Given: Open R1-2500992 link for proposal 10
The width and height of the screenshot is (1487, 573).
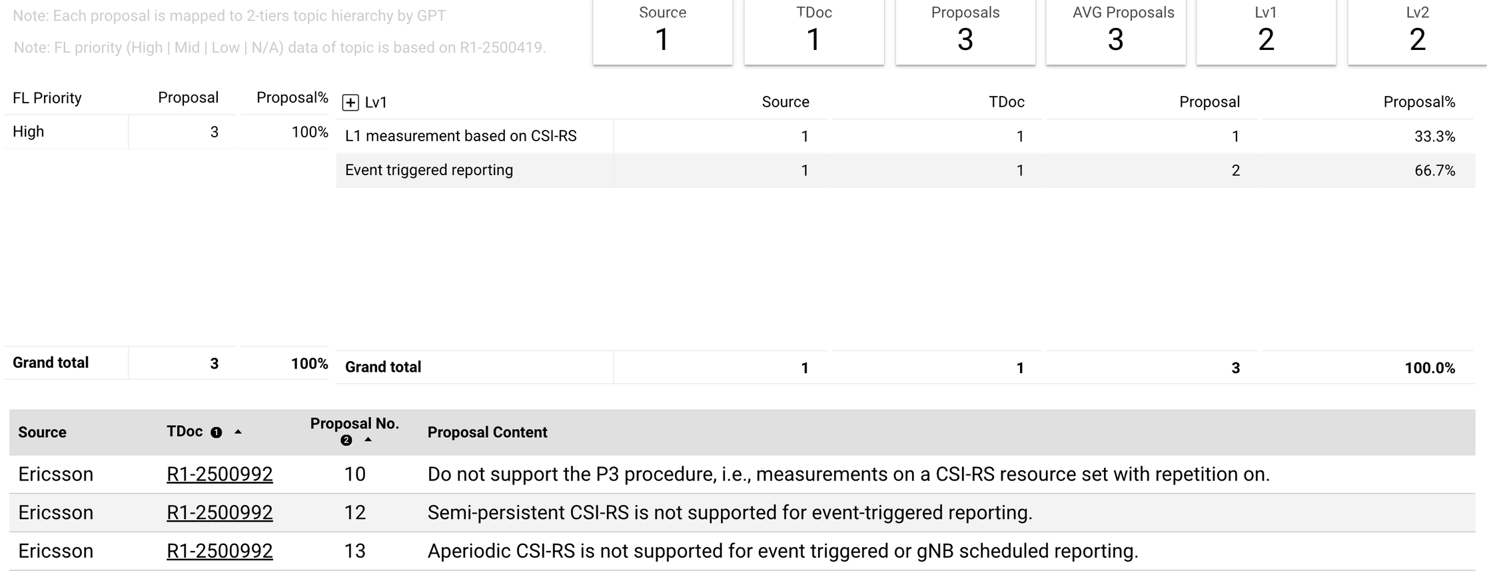Looking at the screenshot, I should pyautogui.click(x=219, y=474).
